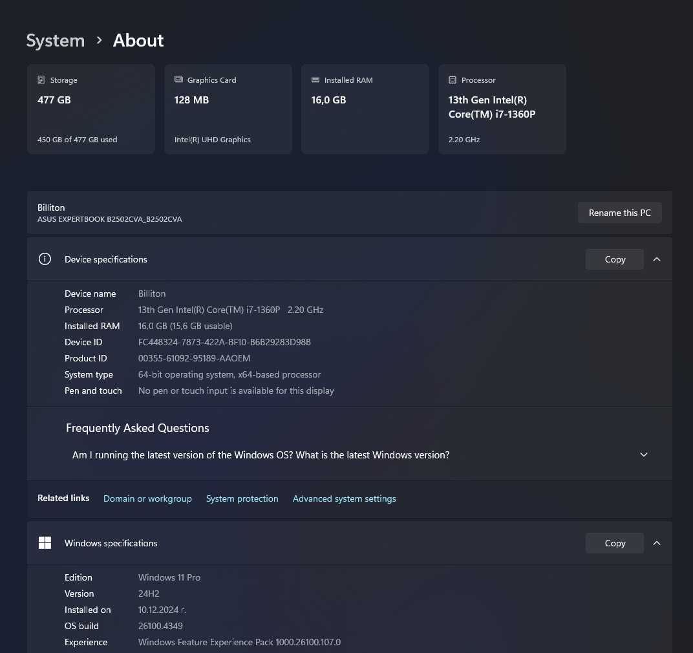Click the Experience label

86,643
